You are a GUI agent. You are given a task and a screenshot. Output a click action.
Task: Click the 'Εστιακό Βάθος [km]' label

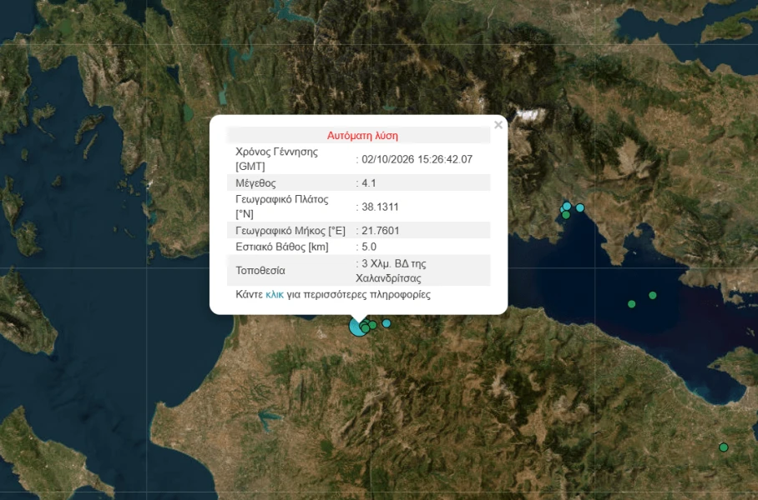(282, 247)
